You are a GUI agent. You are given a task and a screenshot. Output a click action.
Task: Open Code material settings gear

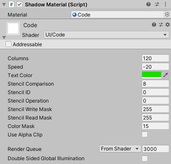point(168,25)
